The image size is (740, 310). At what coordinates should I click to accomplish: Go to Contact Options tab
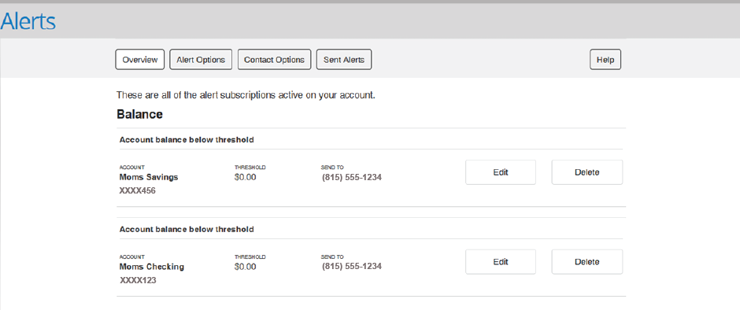274,60
